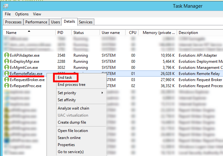223x156 pixels.
Task: Click memory value 36,352 K
Action: pos(168,86)
